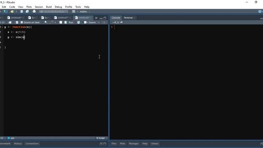Viewport: 263px width, 148px height.
Task: Collapse function fold arrow on line 1
Action: 2,27
